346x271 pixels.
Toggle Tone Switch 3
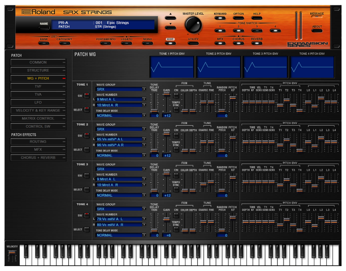[x=257, y=31]
